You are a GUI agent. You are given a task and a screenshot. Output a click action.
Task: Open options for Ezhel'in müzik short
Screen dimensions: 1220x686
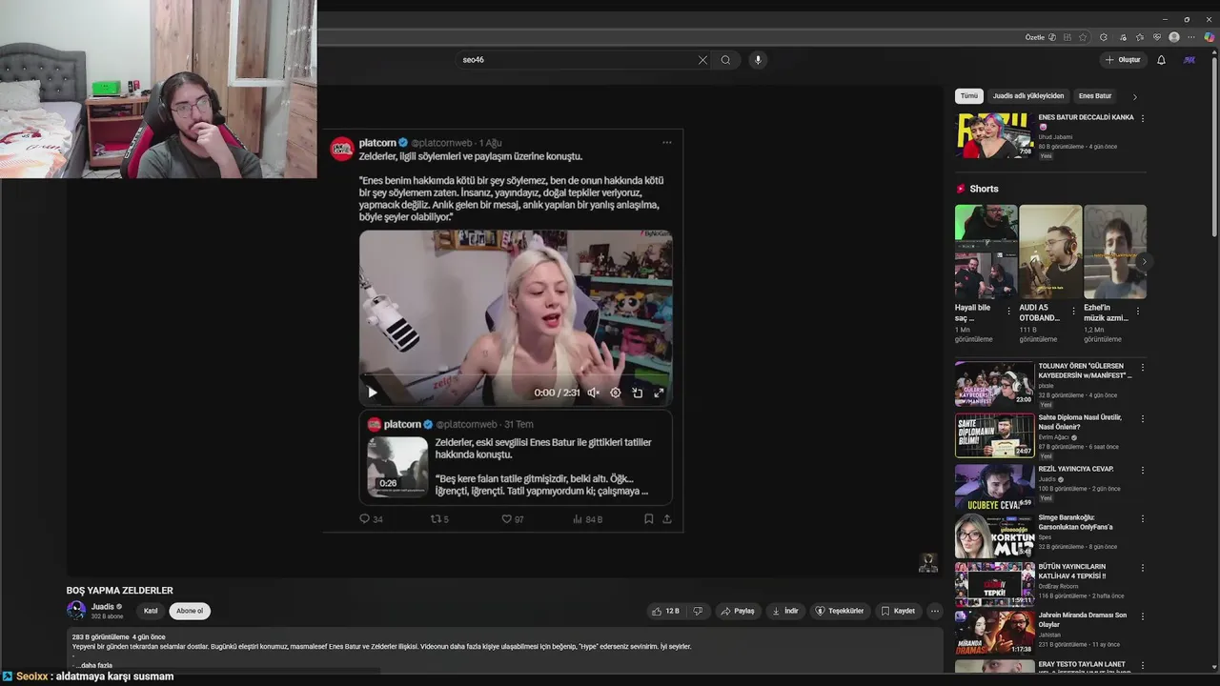pyautogui.click(x=1138, y=311)
